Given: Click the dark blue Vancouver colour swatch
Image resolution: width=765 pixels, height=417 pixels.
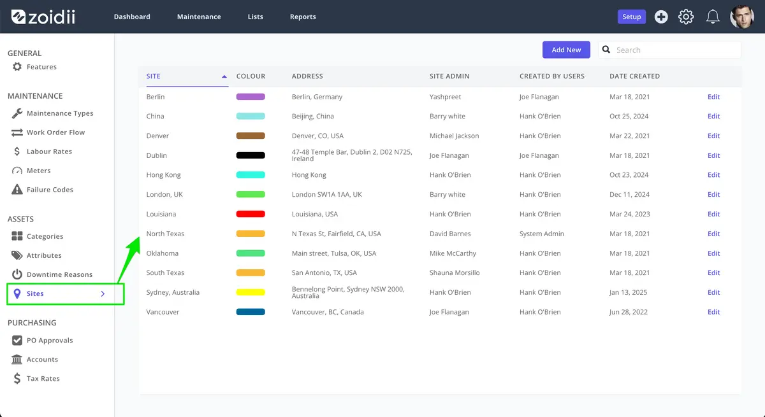Looking at the screenshot, I should point(251,312).
